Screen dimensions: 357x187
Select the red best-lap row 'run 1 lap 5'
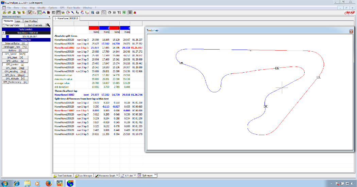(x=98, y=48)
